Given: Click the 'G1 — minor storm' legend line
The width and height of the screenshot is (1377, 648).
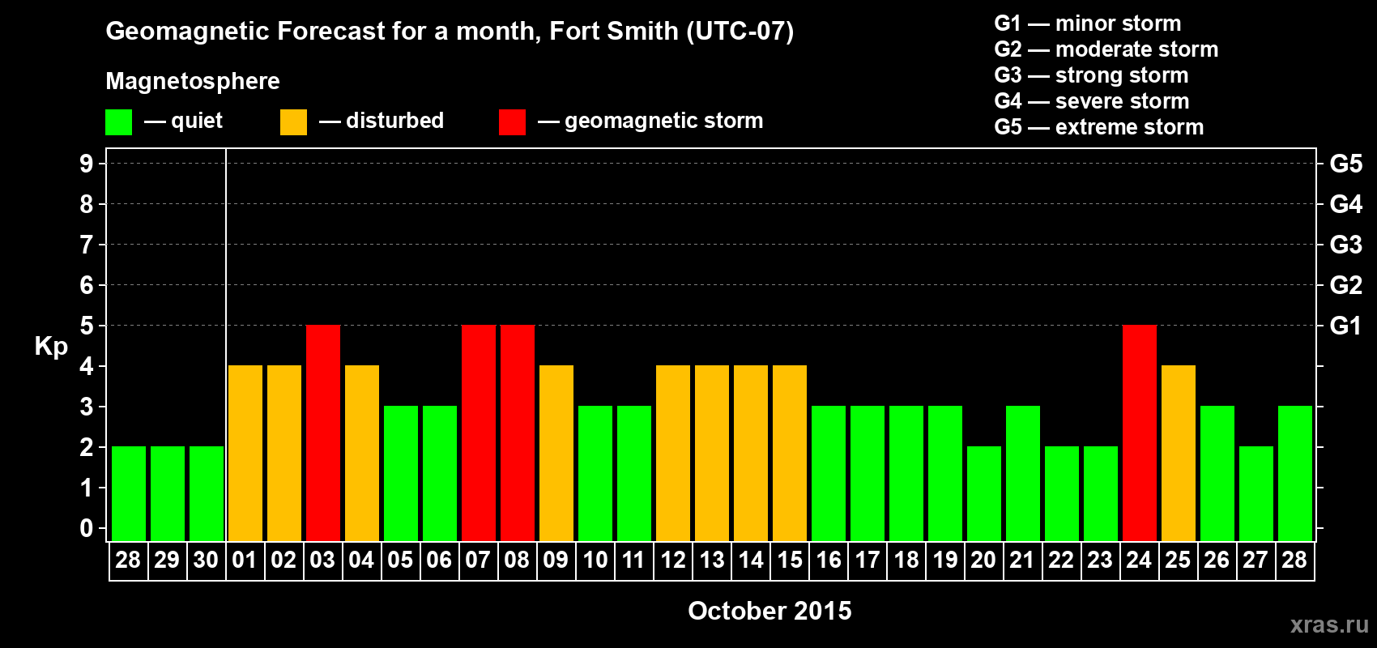Looking at the screenshot, I should pyautogui.click(x=1088, y=23).
